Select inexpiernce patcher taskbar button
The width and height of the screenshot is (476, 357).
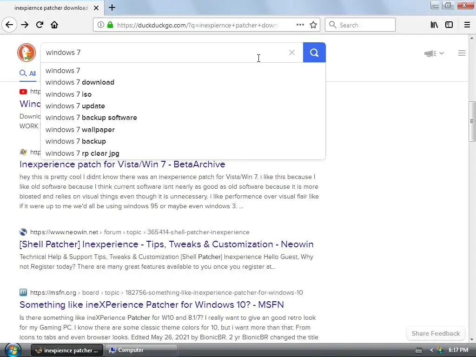67,350
